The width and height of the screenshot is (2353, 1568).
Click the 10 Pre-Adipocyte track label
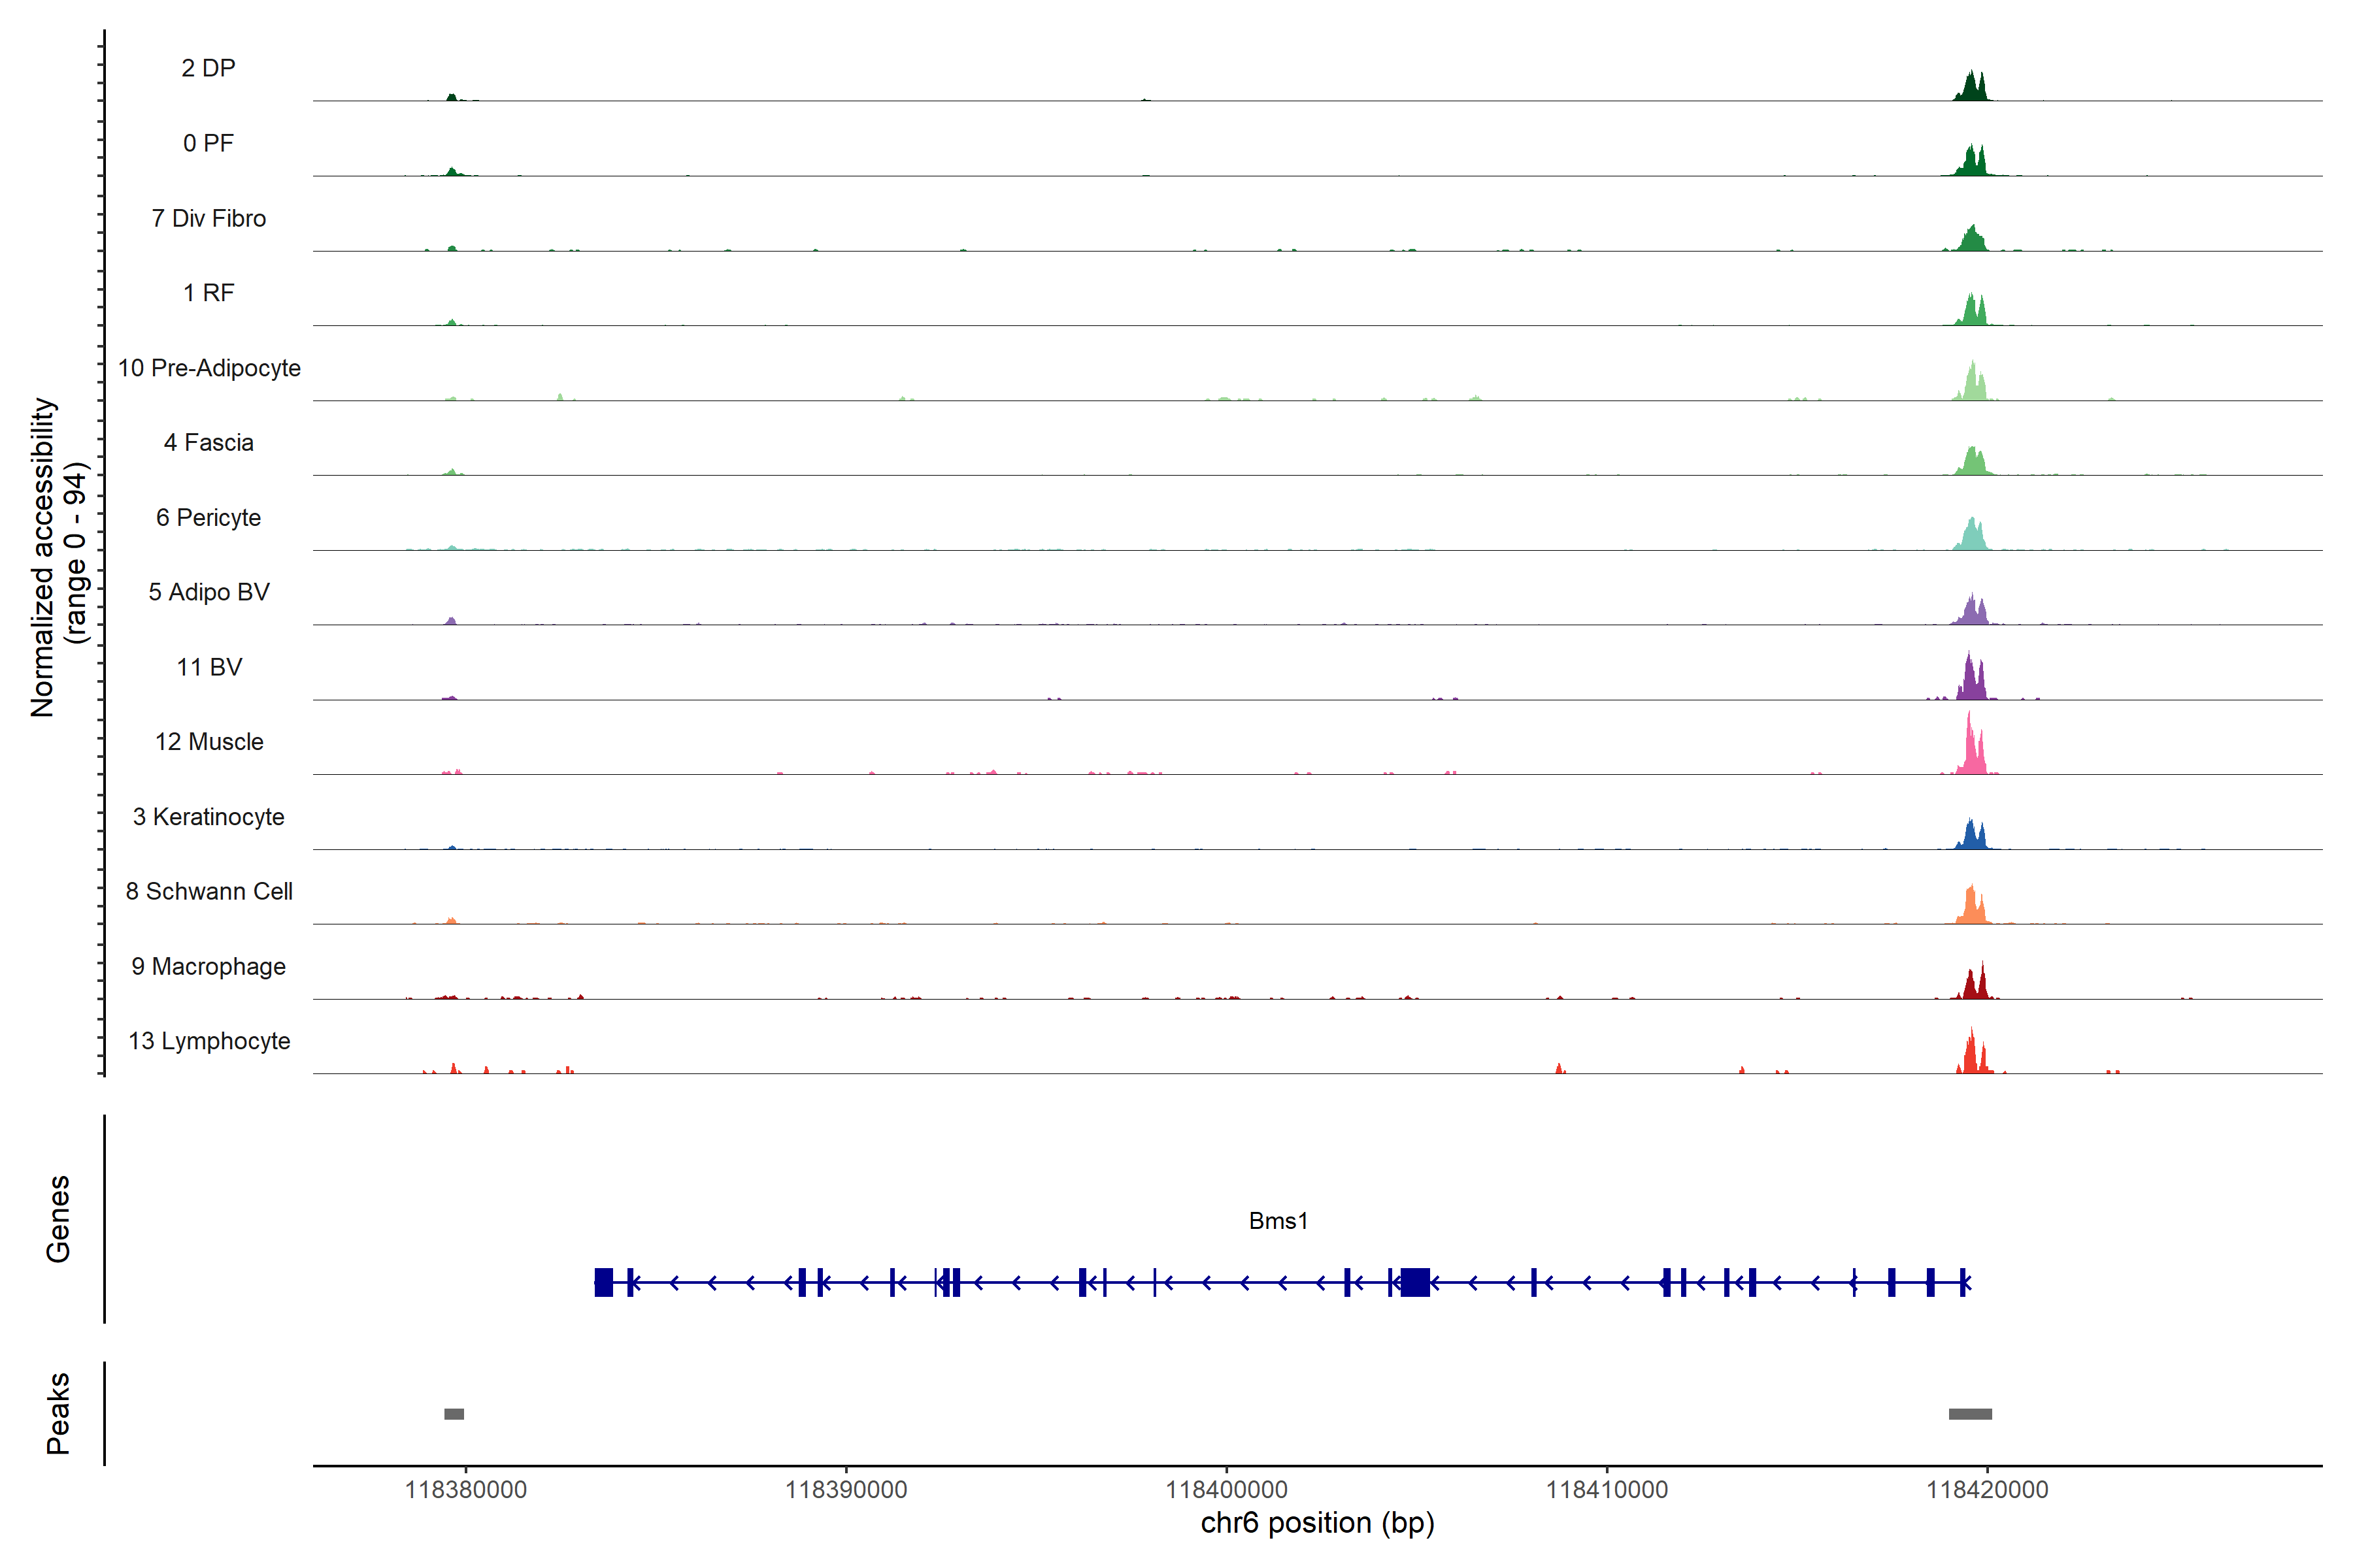pyautogui.click(x=209, y=368)
